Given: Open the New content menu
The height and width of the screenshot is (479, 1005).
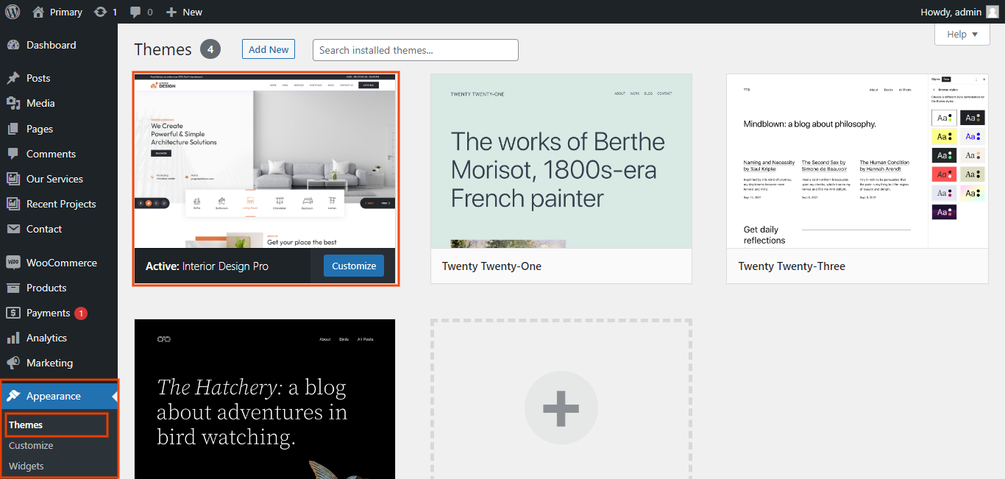Looking at the screenshot, I should pos(184,12).
